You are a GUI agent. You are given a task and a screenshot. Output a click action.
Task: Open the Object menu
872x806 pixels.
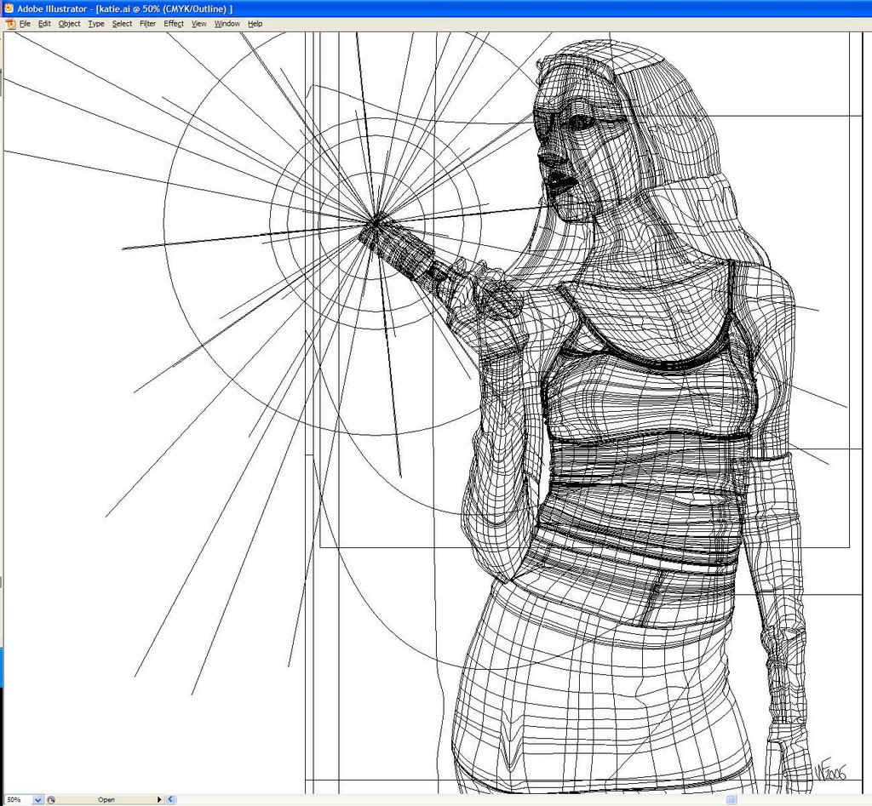(69, 24)
